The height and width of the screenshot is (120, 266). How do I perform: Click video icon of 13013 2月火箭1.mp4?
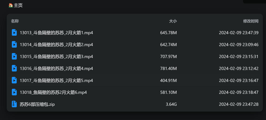pos(14,32)
